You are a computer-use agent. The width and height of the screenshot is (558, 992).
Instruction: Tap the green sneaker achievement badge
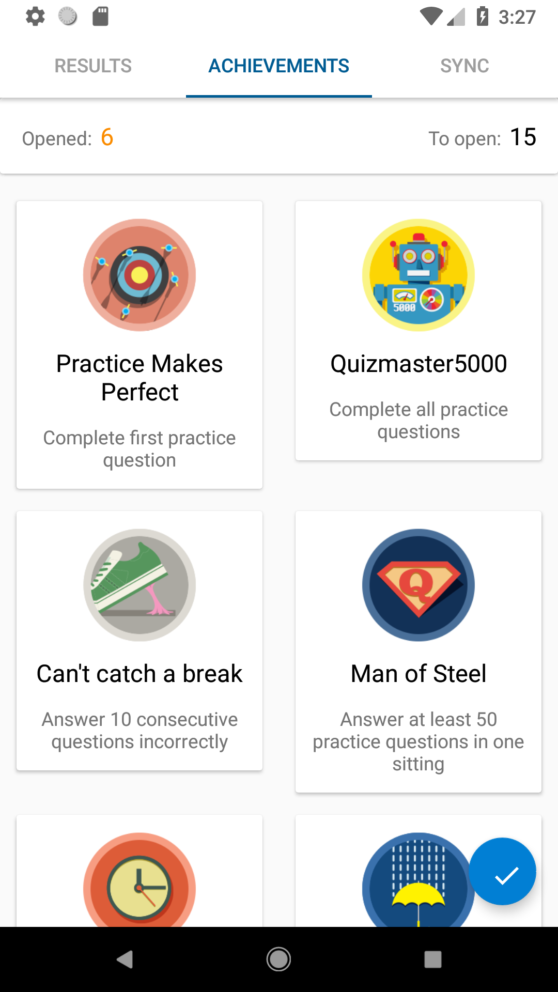pos(139,585)
